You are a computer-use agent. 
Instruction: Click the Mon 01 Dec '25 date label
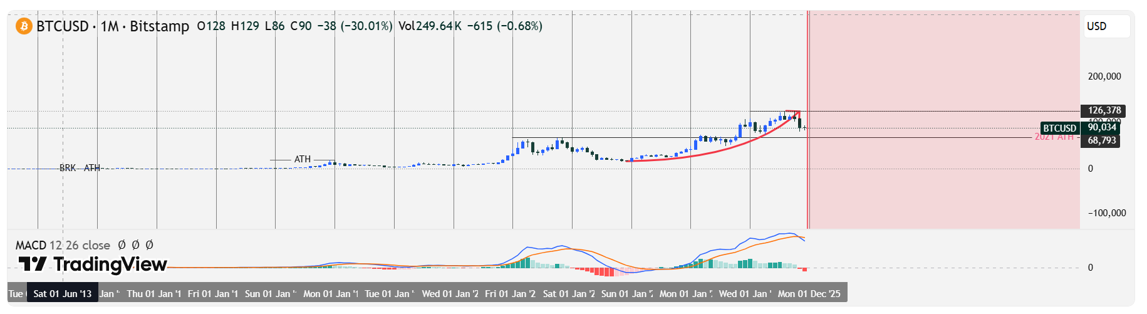coord(809,293)
